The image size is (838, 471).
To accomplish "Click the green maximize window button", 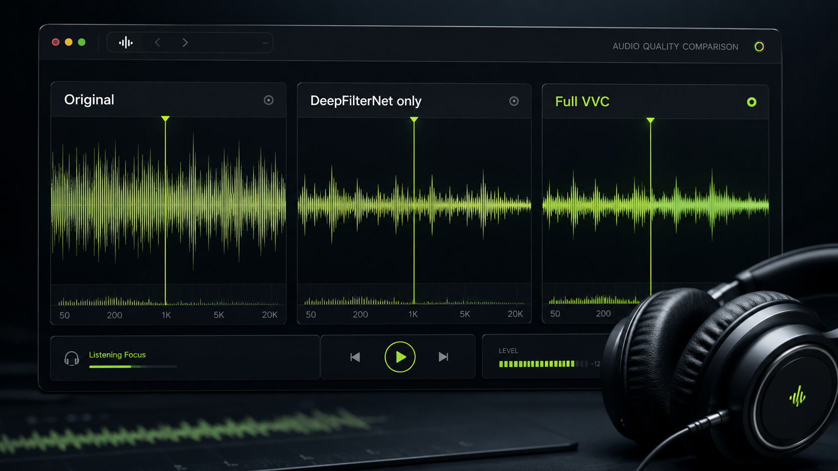I will coord(82,42).
